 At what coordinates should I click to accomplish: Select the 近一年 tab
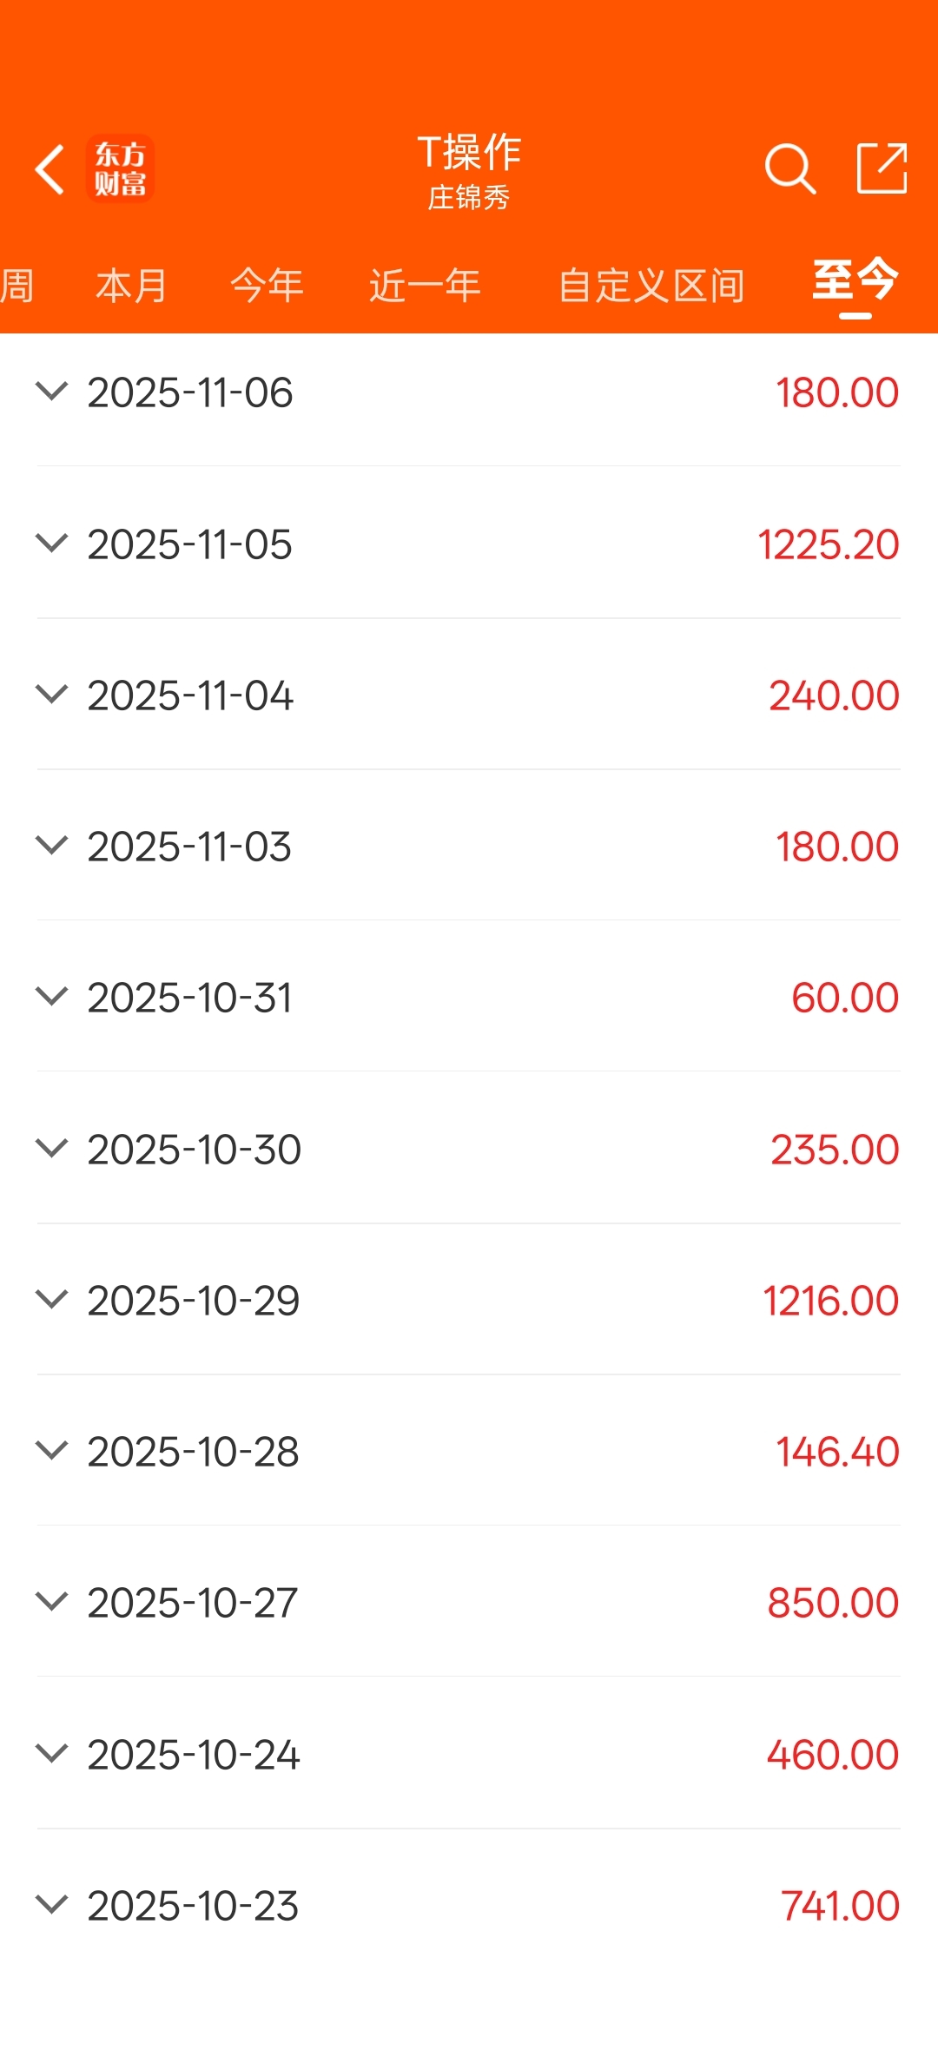click(425, 286)
